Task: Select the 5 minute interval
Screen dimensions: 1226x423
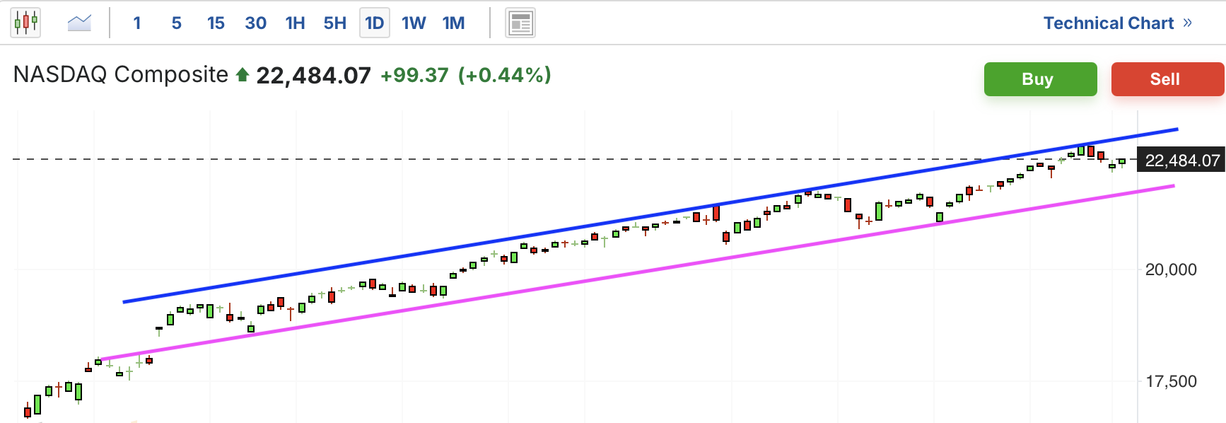Action: tap(177, 23)
